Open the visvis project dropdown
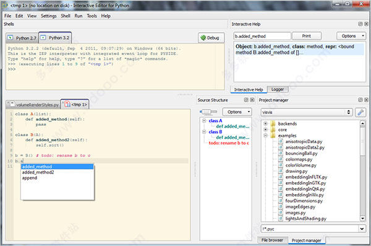The width and height of the screenshot is (371, 246). 307,112
